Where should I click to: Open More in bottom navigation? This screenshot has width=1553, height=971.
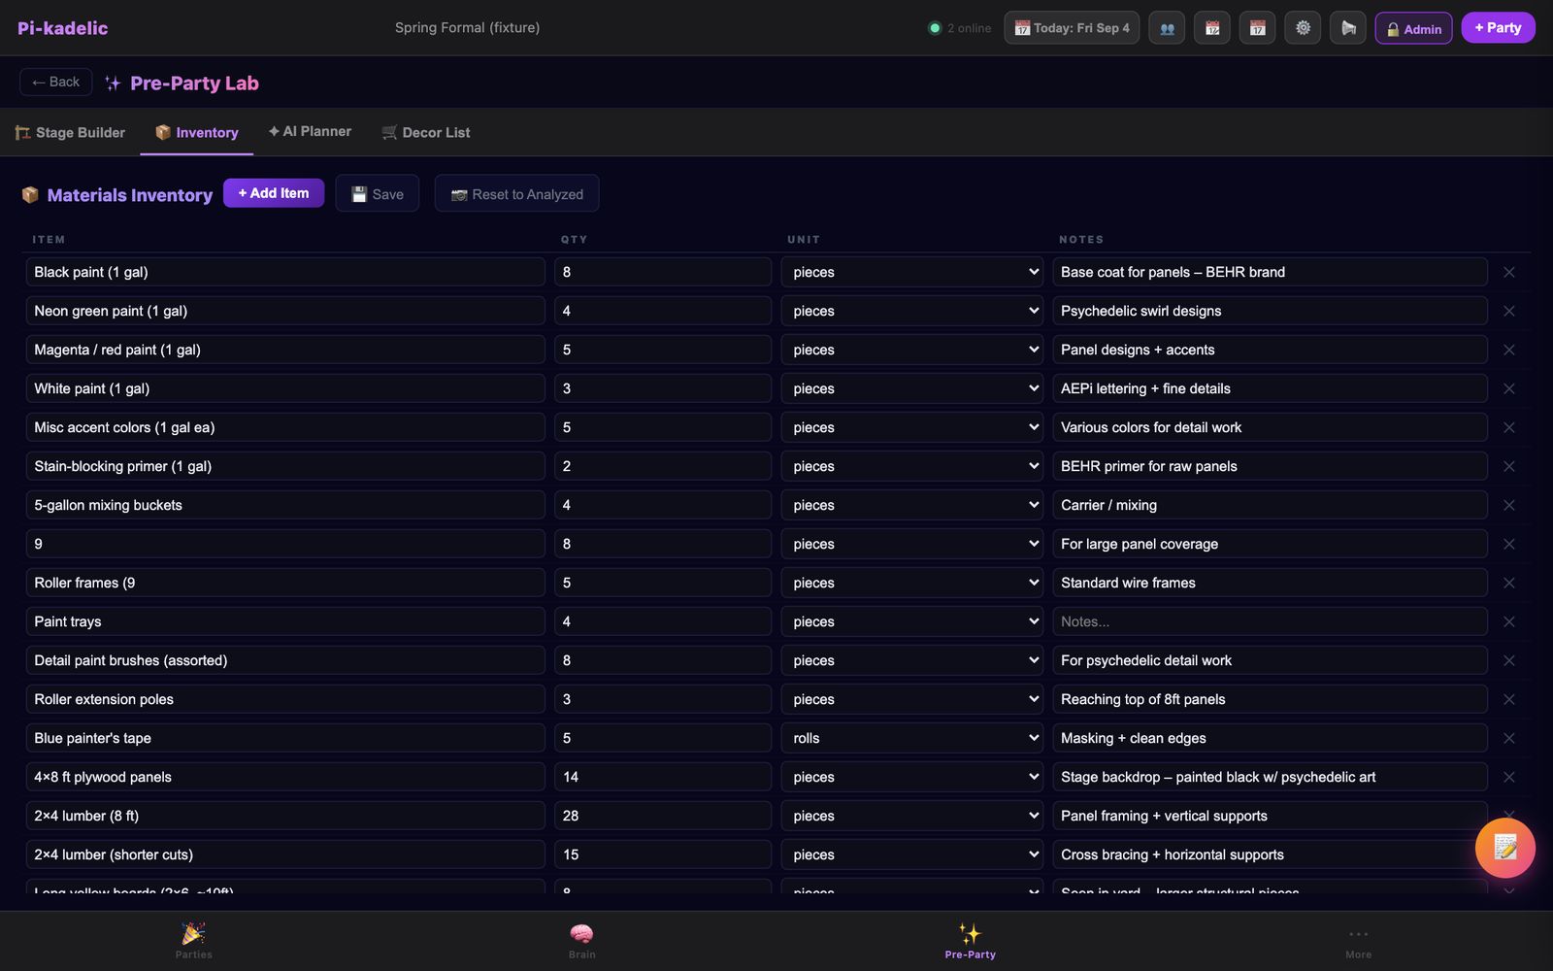click(1359, 941)
